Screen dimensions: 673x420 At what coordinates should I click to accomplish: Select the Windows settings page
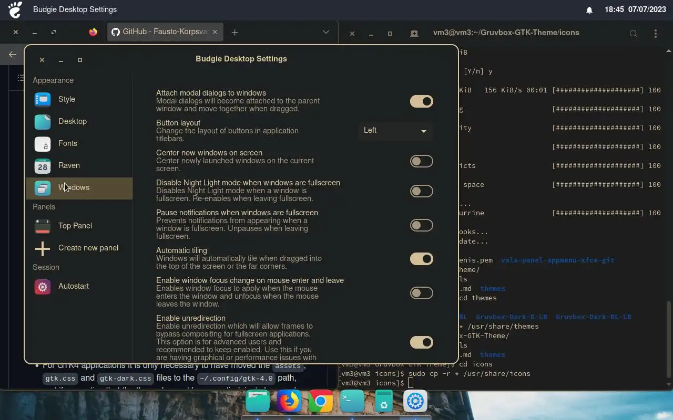tap(79, 188)
